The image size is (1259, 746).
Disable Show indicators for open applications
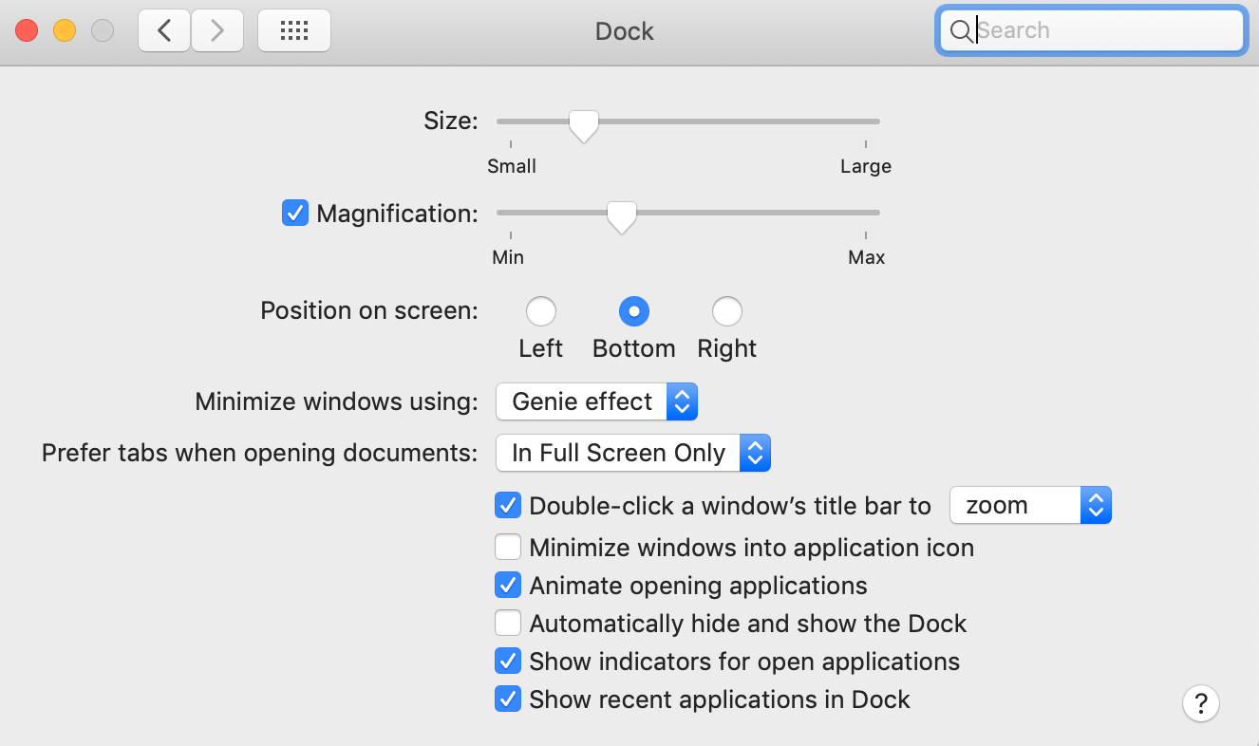pyautogui.click(x=508, y=662)
